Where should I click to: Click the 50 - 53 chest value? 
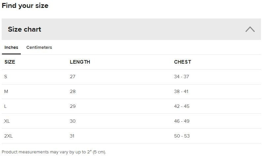coord(182,136)
